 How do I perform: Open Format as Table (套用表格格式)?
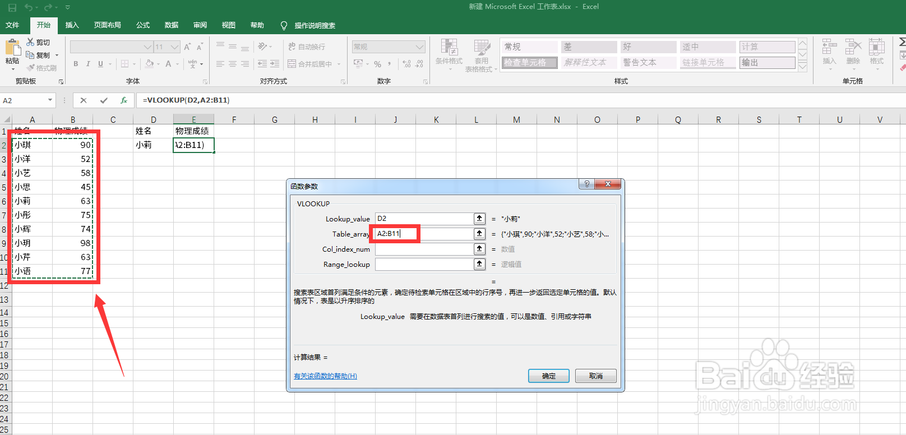[x=481, y=55]
